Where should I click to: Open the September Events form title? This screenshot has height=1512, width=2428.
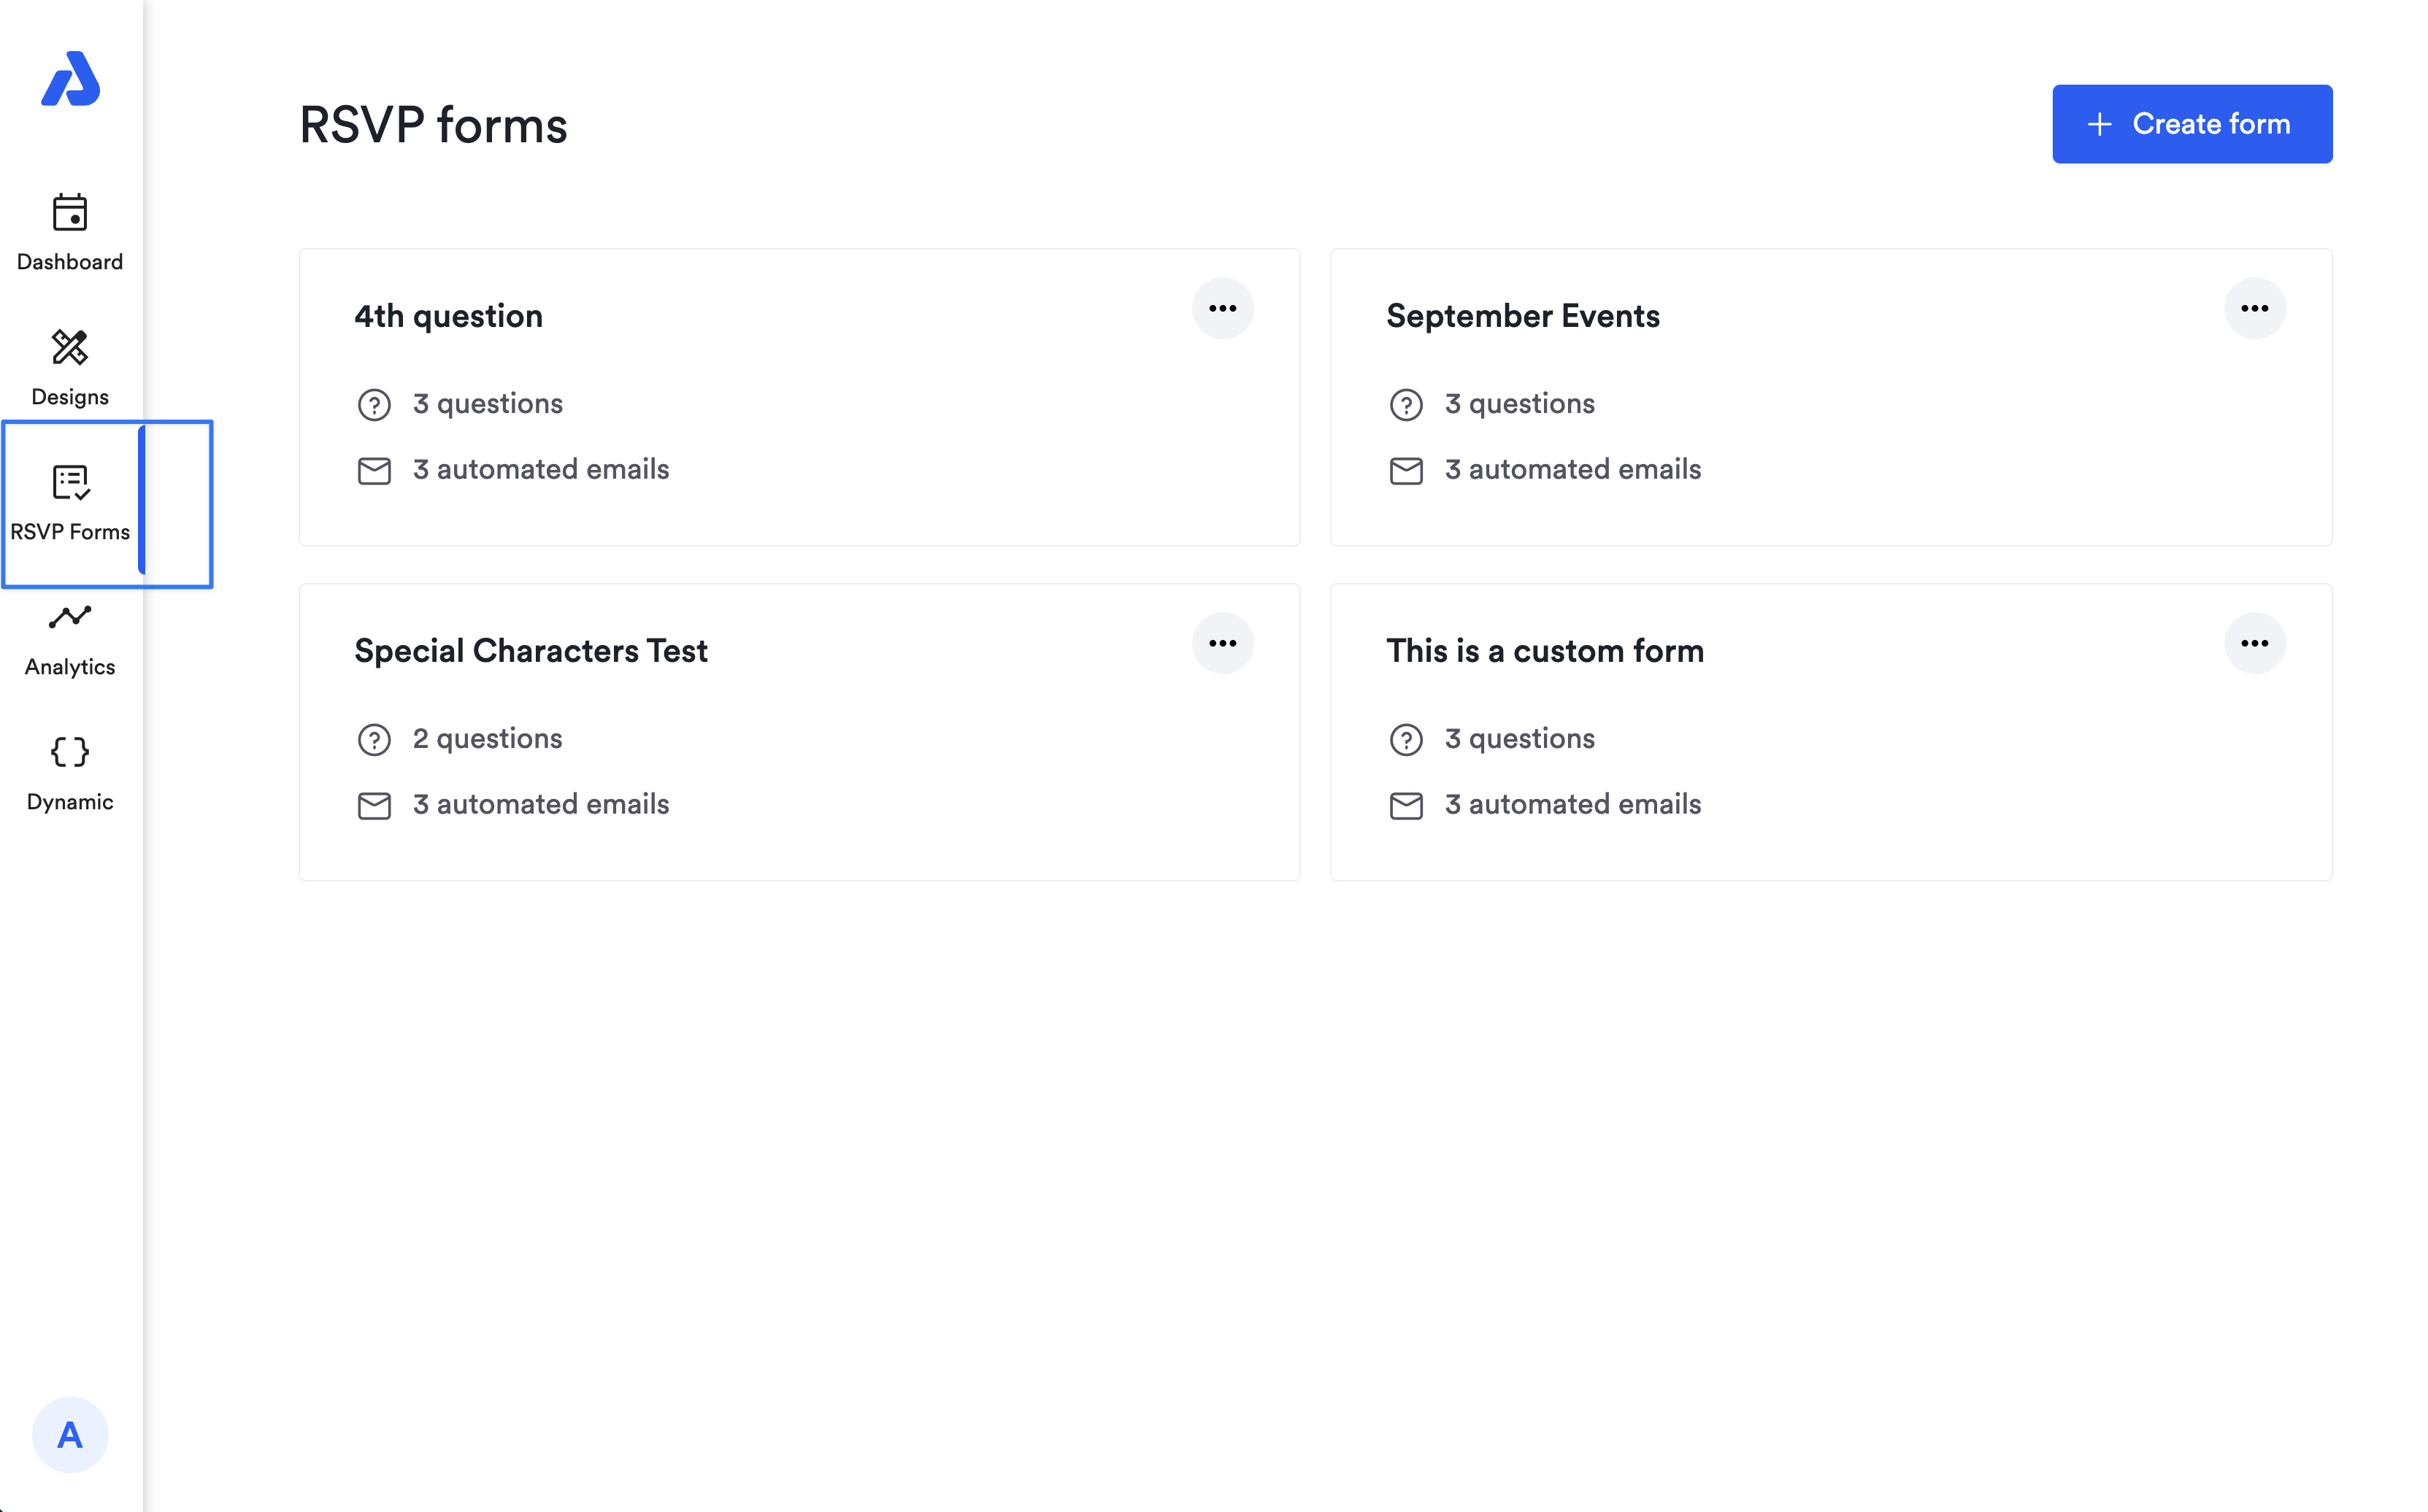tap(1523, 316)
